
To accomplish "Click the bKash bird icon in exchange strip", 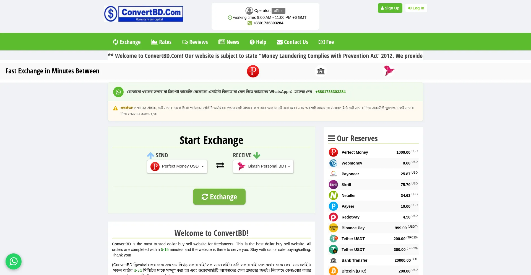I will click(389, 71).
